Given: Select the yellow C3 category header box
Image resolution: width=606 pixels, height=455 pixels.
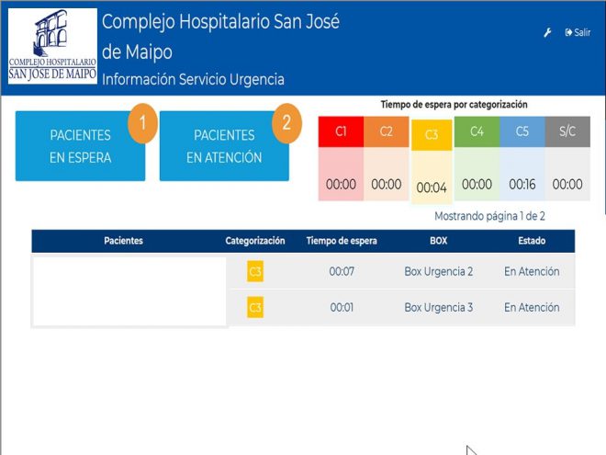Looking at the screenshot, I should point(432,135).
